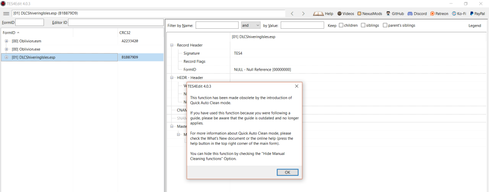Open the GitHub button
This screenshot has width=489, height=192.
[x=395, y=14]
